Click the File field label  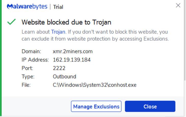(x=26, y=85)
